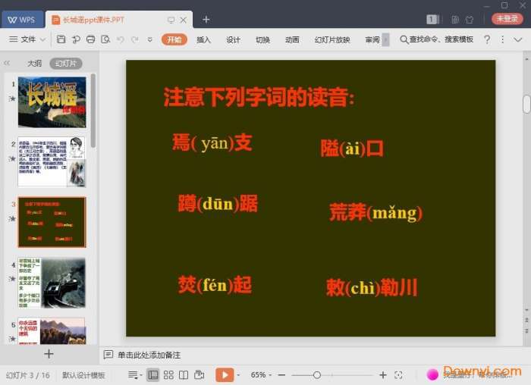Expand the 文件 dropdown arrow
The height and width of the screenshot is (385, 531).
pos(43,39)
